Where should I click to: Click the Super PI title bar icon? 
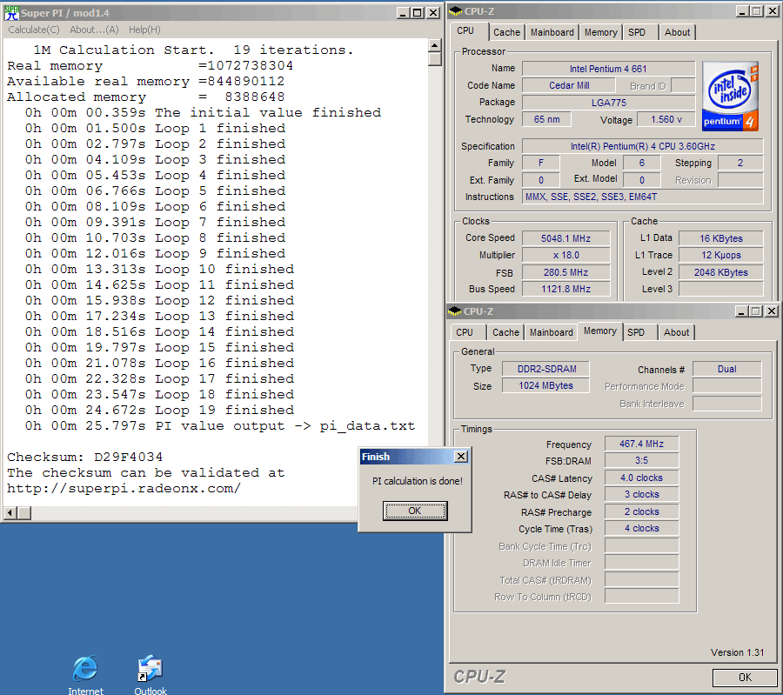point(12,13)
